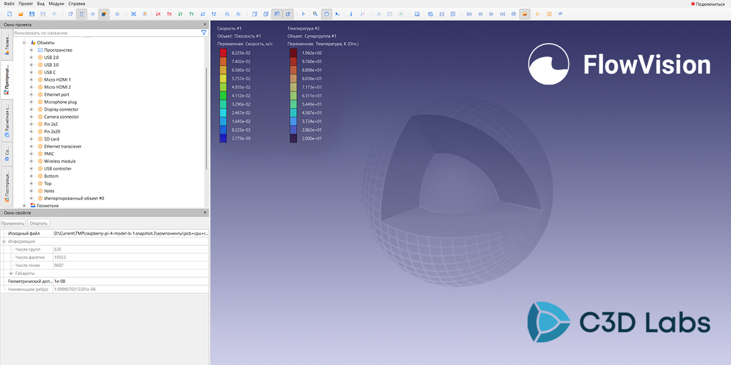Viewport: 731px width, 365px height.
Task: Click the pause bars icon in toolbar
Action: pos(442,13)
